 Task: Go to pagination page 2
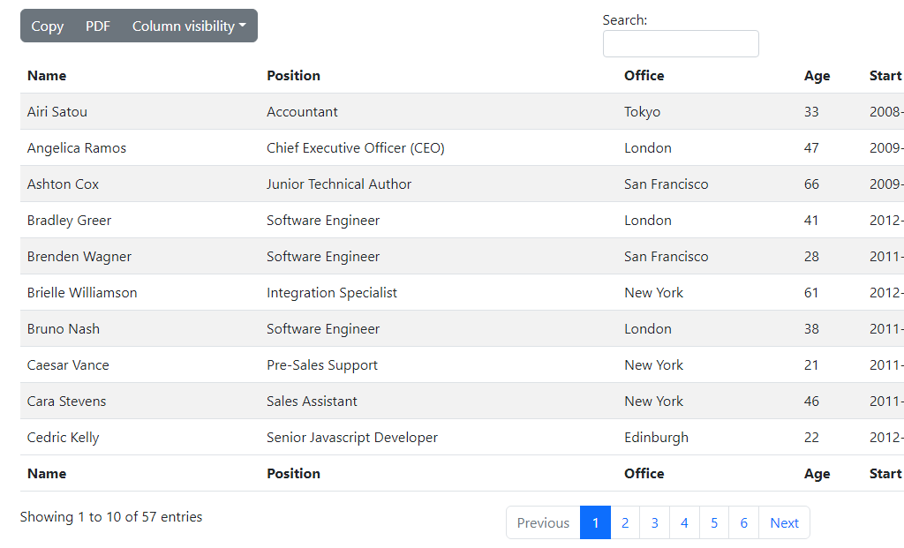click(x=625, y=522)
